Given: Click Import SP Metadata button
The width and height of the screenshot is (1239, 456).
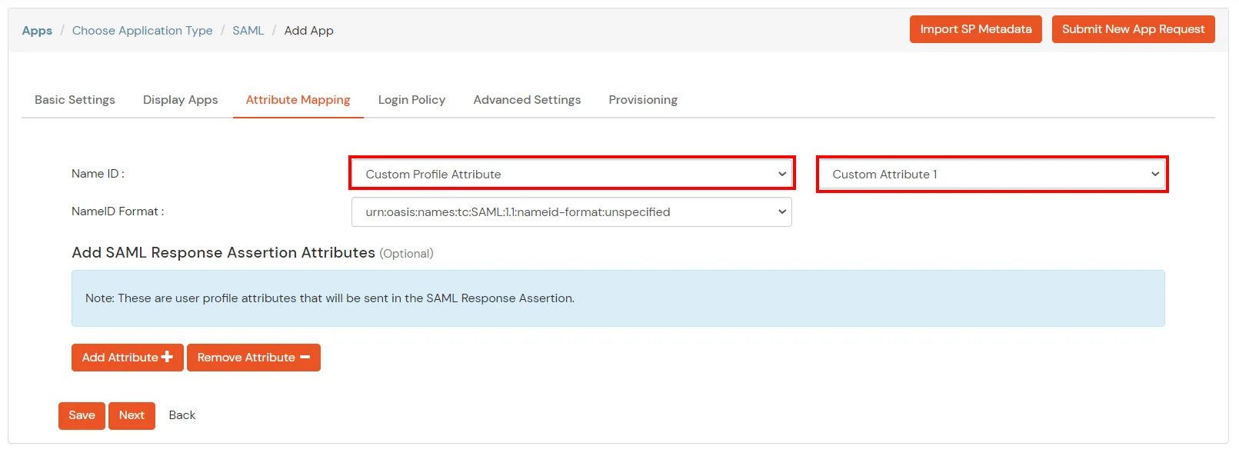Looking at the screenshot, I should [x=975, y=29].
